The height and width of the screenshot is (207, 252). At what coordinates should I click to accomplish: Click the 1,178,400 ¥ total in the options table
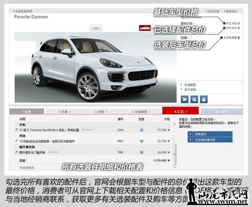[x=161, y=161]
